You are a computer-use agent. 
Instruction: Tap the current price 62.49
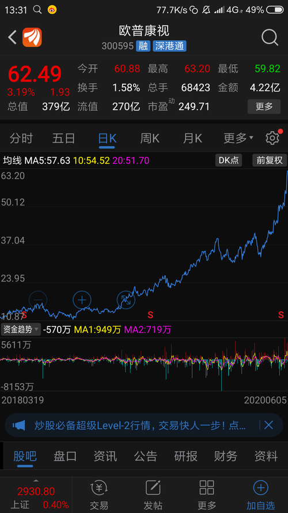tap(35, 74)
